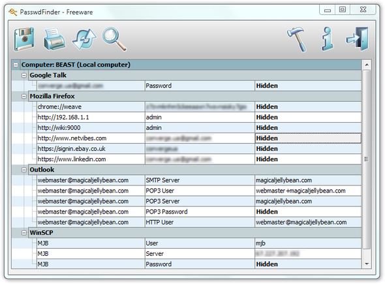Collapse the WinSCP group
The height and width of the screenshot is (284, 385).
[23, 233]
